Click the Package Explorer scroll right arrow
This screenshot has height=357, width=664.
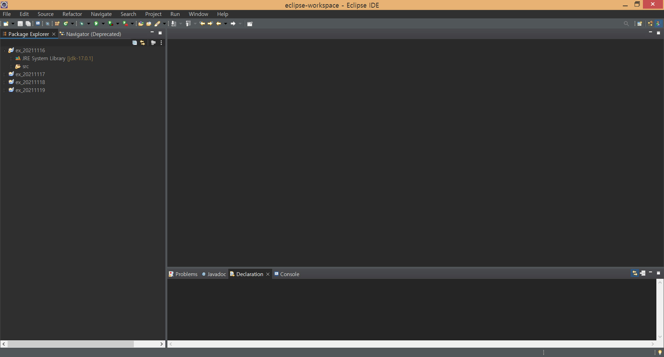pos(162,344)
